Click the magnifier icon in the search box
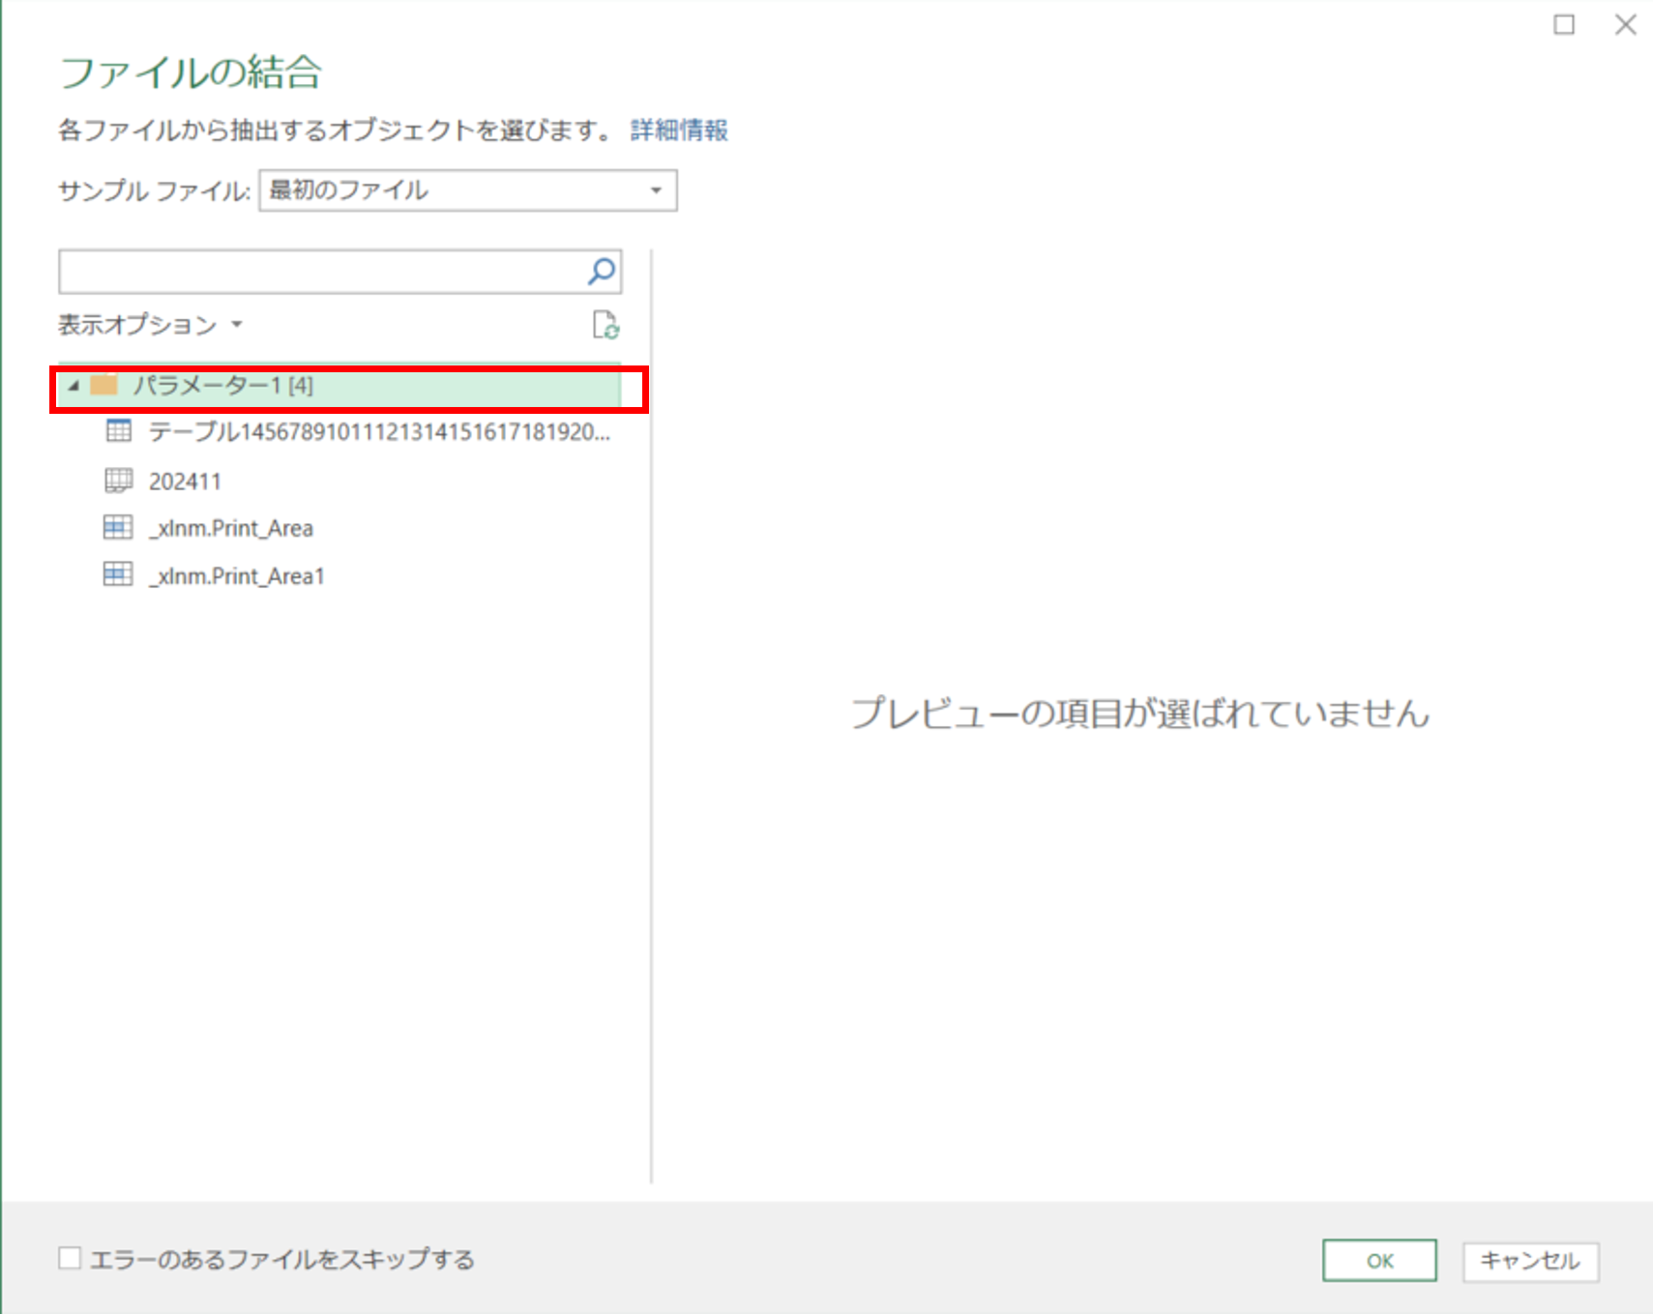 [x=600, y=272]
